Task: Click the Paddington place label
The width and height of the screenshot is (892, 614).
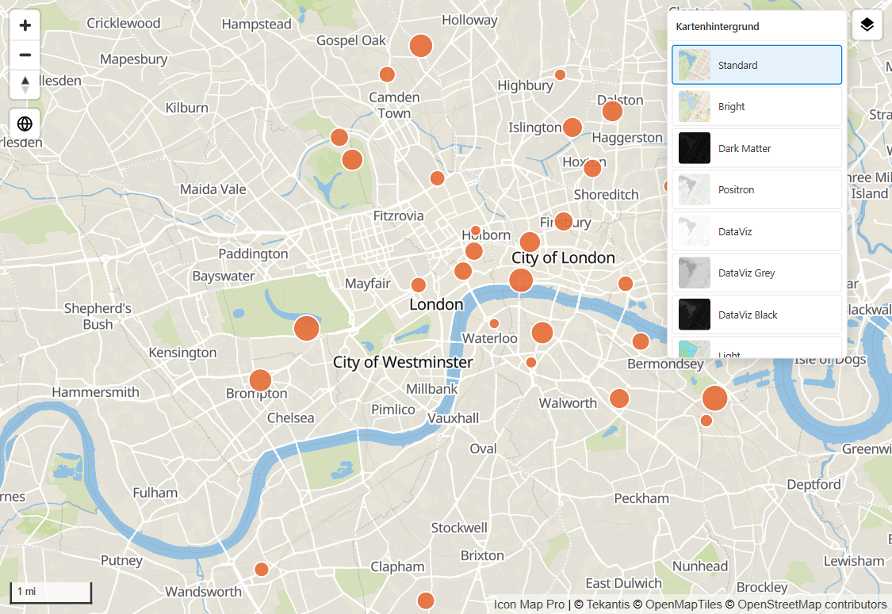Action: tap(253, 254)
